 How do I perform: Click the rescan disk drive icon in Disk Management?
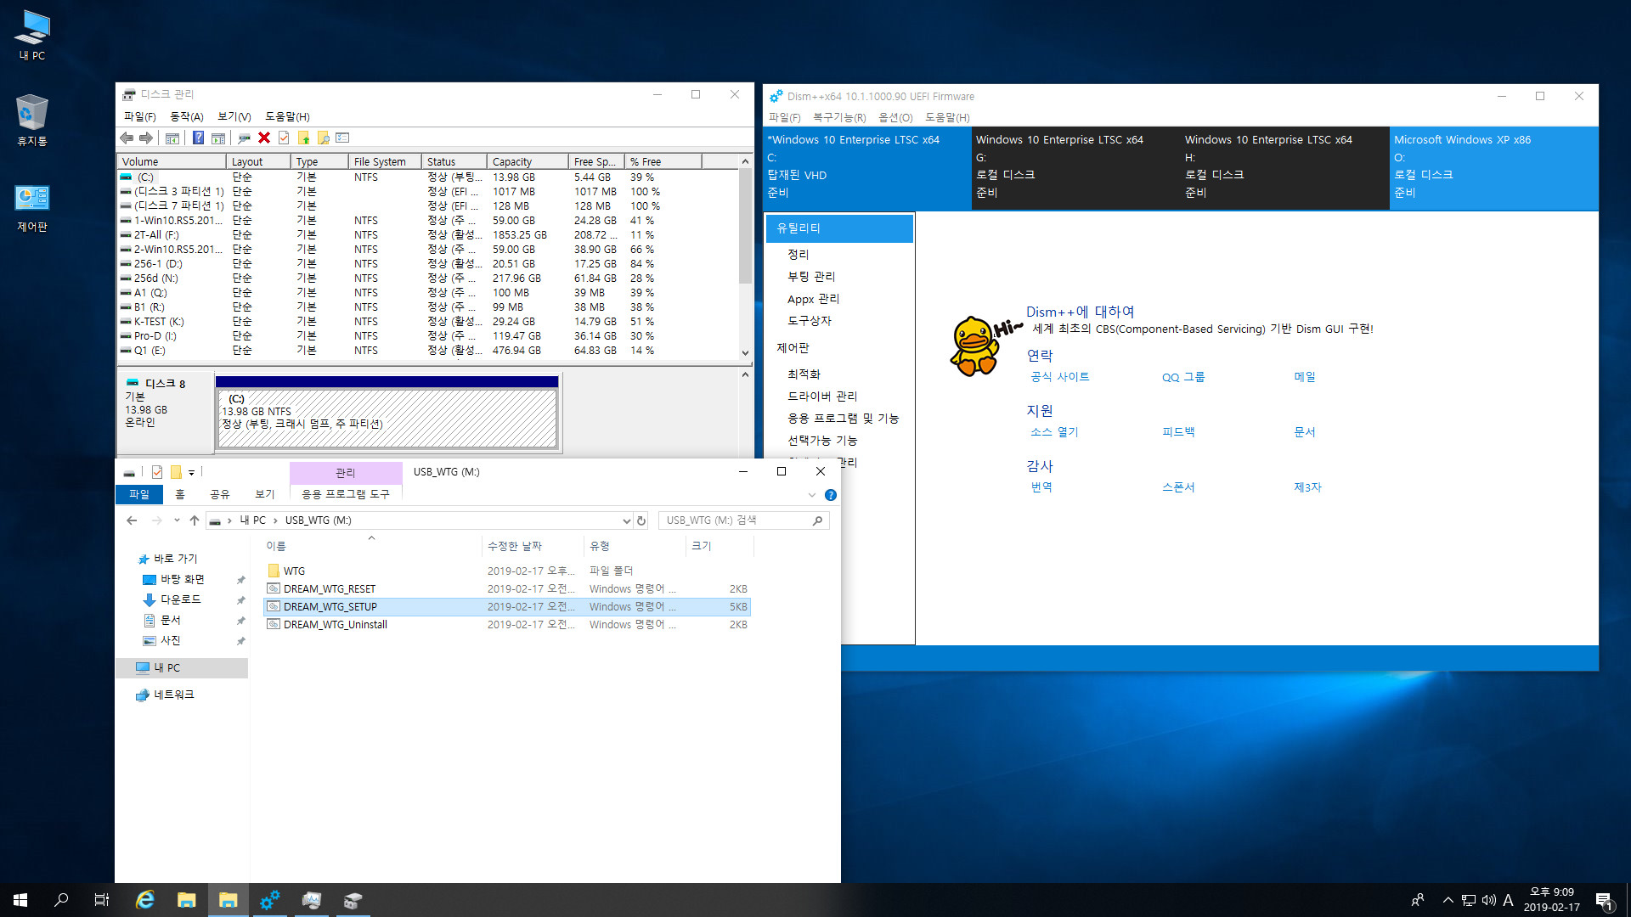[244, 138]
